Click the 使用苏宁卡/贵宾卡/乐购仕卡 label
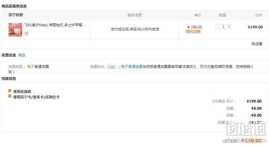Image resolution: width=269 pixels, height=145 pixels. [x=36, y=97]
